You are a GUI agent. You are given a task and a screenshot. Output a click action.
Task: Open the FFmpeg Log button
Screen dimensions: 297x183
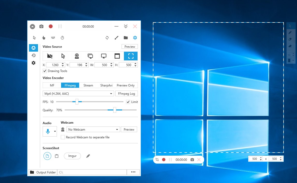(x=127, y=94)
